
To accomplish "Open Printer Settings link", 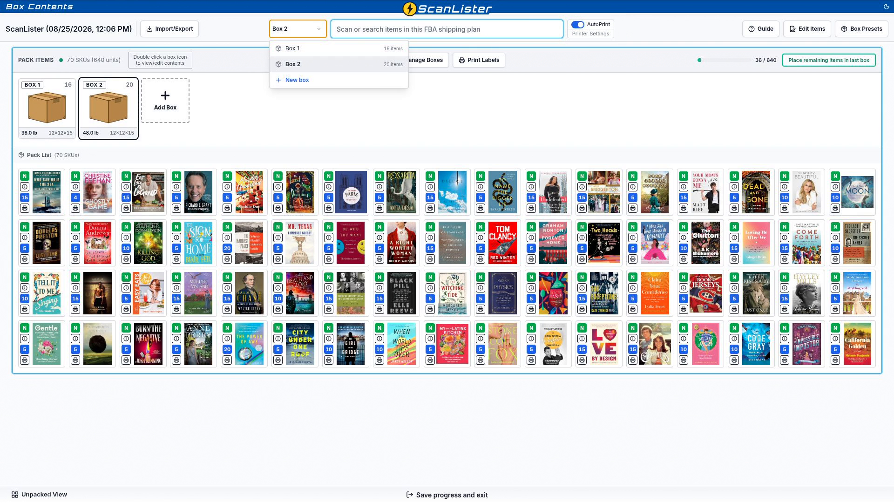I will coord(590,34).
